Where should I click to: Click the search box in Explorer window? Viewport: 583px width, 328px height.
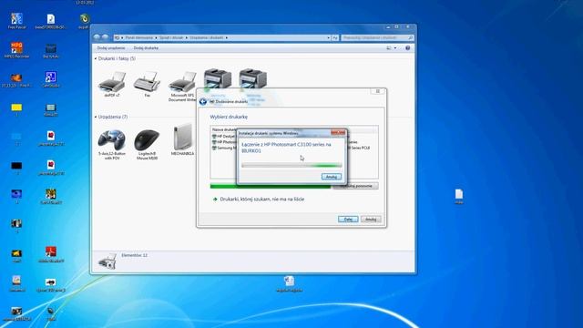click(x=377, y=37)
